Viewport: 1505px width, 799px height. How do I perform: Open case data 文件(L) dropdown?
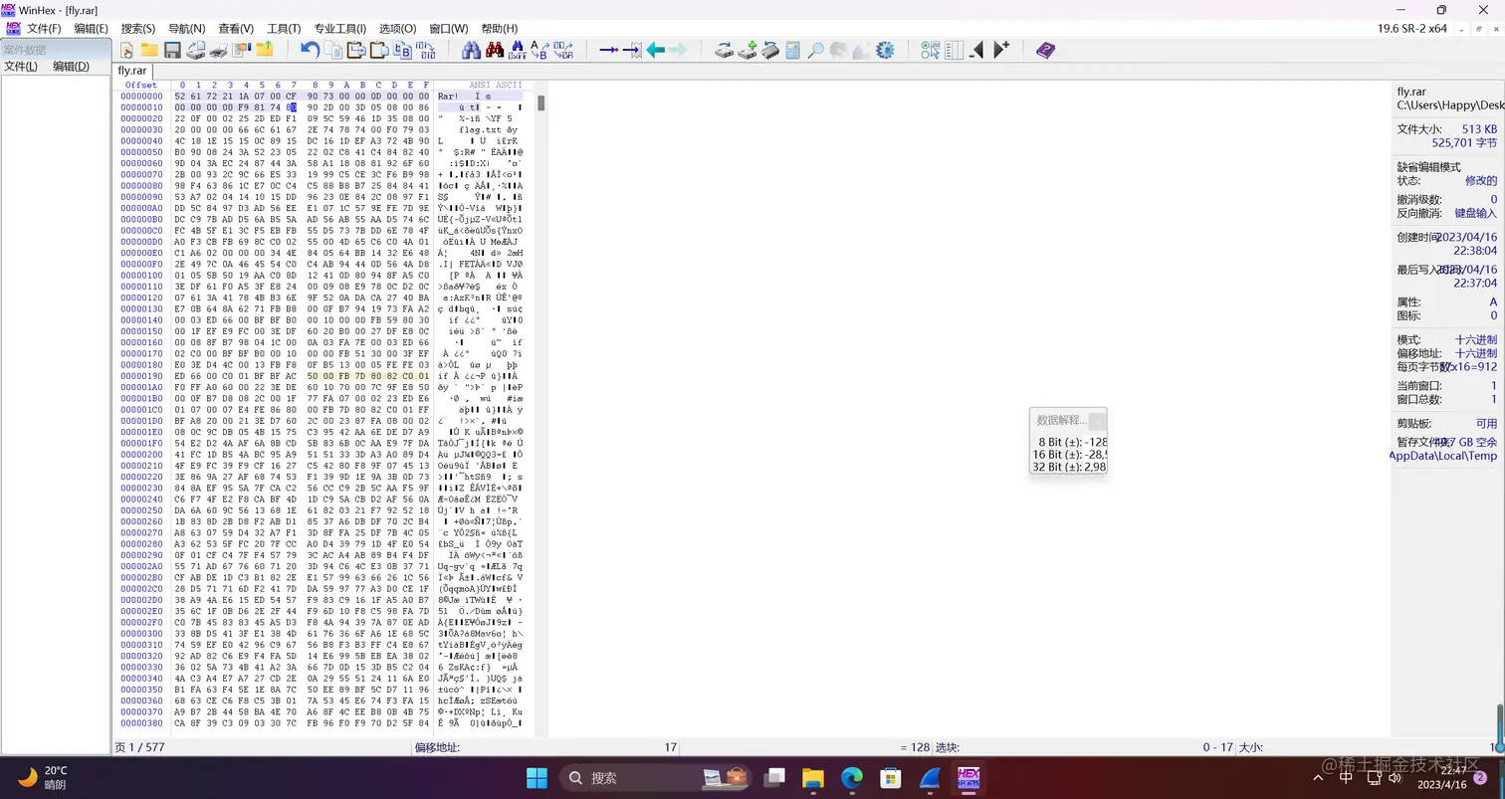coord(21,67)
